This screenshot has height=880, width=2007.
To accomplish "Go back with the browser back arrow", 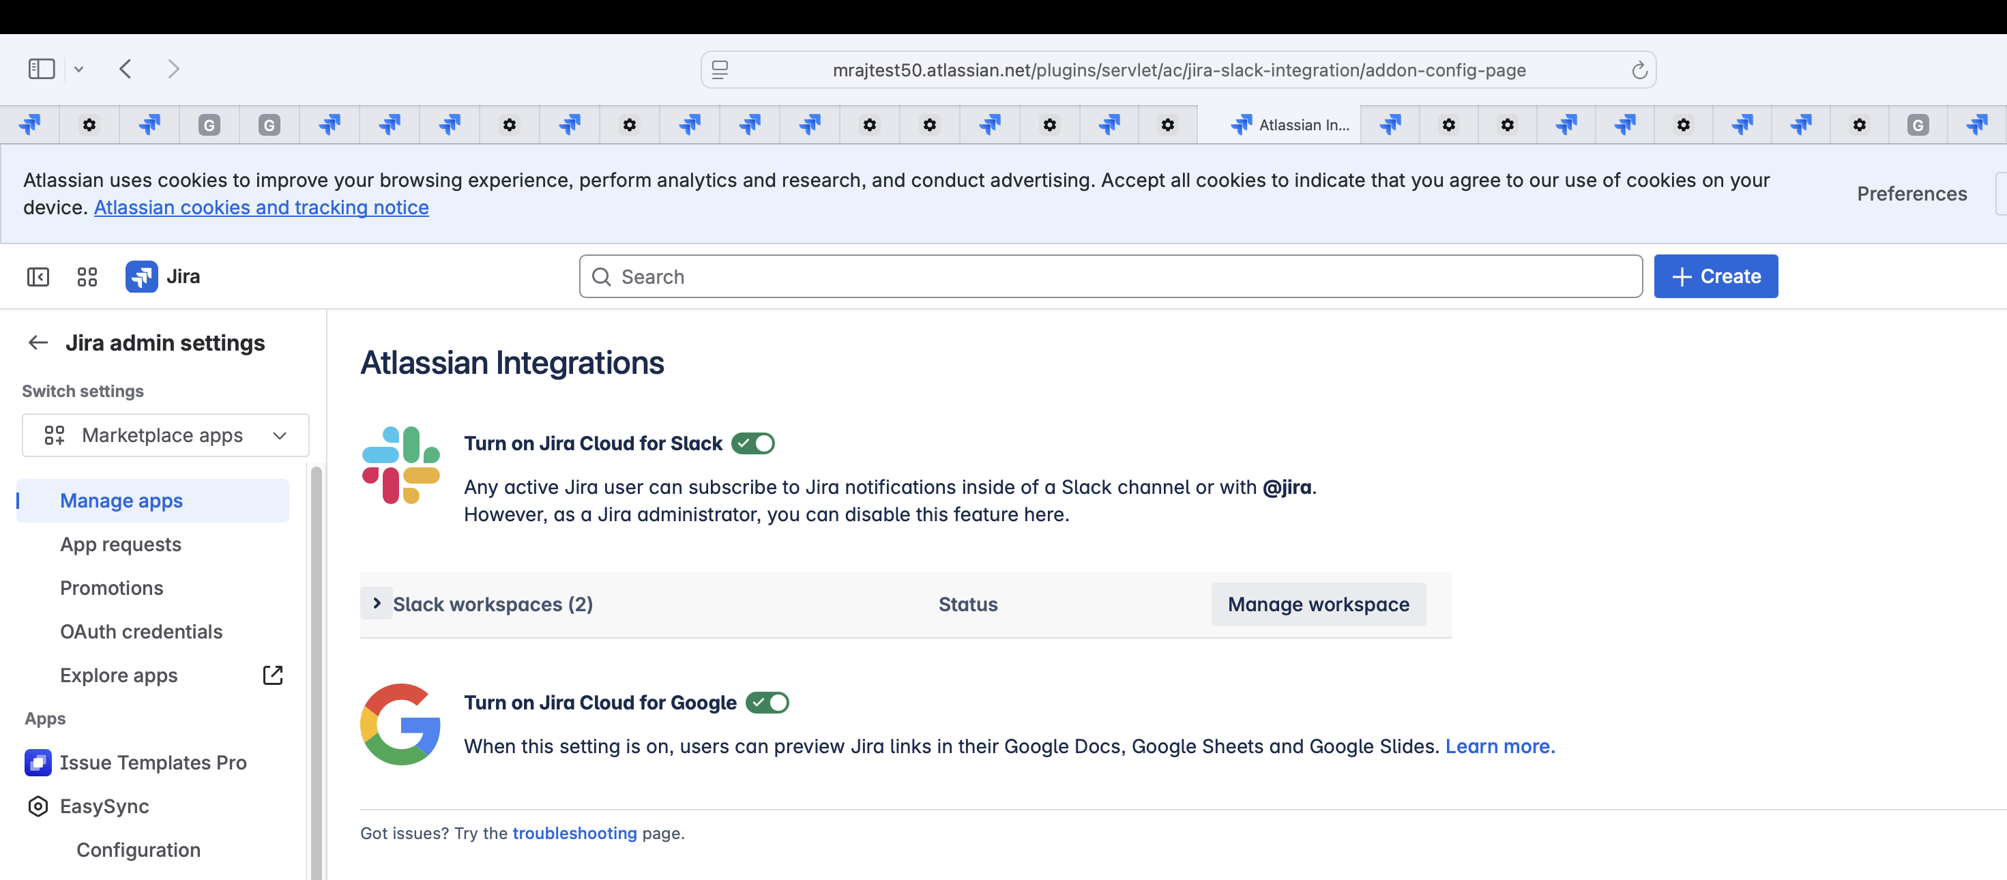I will click(x=126, y=70).
